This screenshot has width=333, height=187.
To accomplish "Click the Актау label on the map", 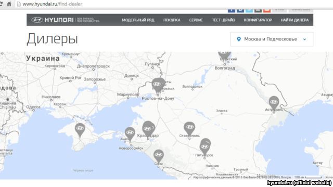I will pyautogui.click(x=317, y=163).
